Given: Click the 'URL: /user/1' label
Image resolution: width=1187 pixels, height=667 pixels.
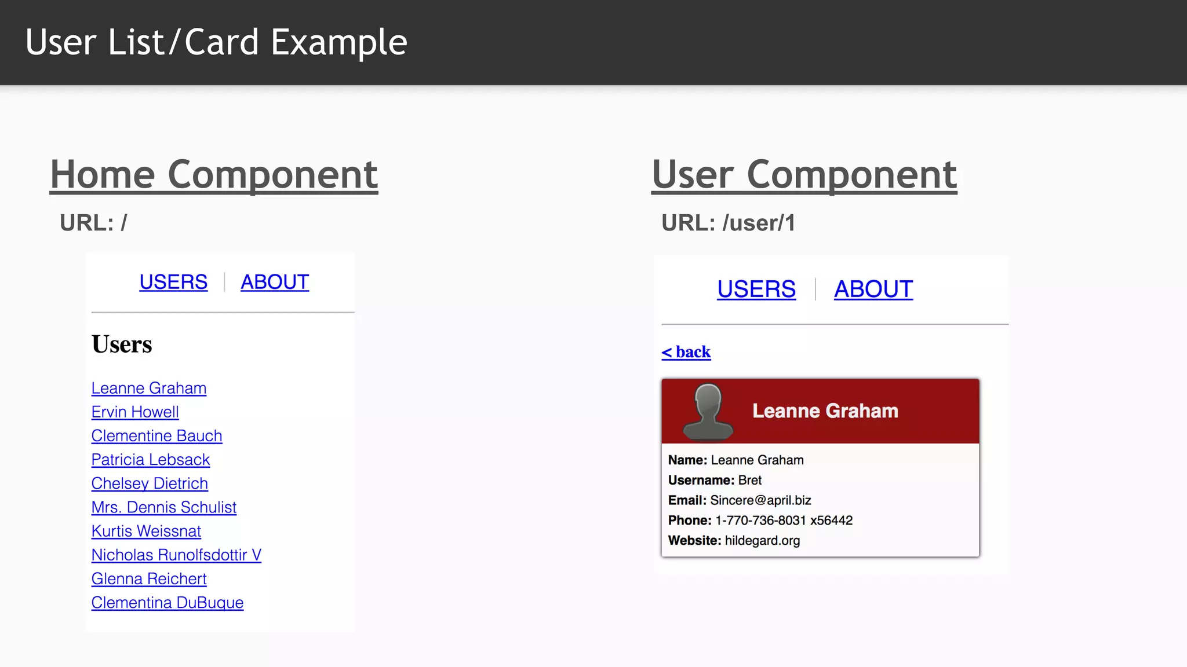Looking at the screenshot, I should point(729,223).
